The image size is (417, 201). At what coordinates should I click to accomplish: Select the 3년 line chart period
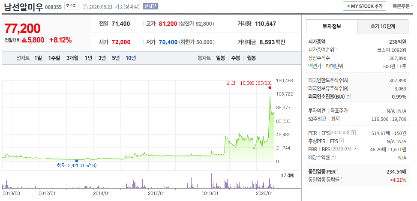[x=102, y=58]
